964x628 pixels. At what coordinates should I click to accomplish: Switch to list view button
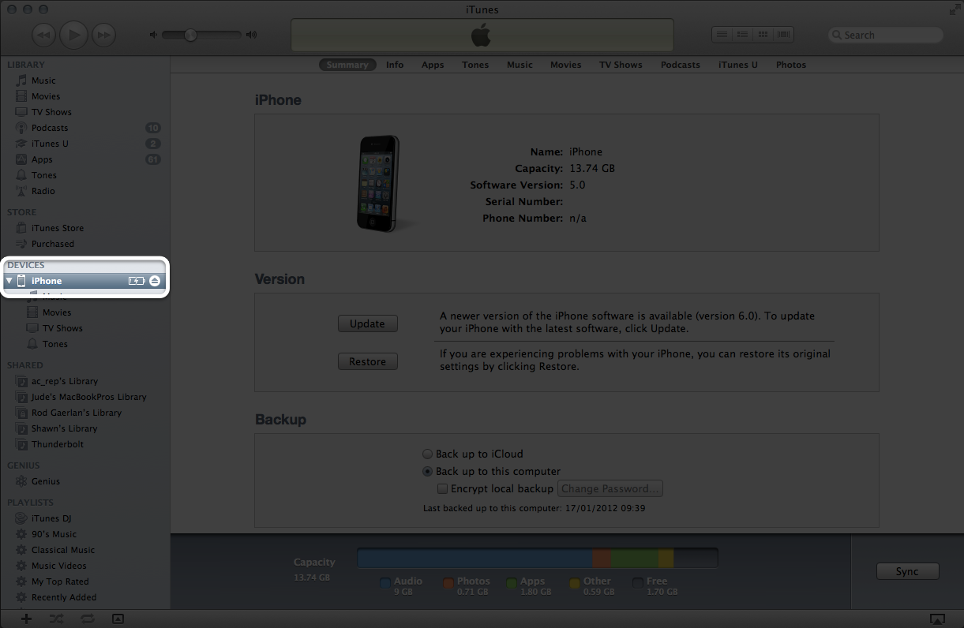(x=722, y=35)
